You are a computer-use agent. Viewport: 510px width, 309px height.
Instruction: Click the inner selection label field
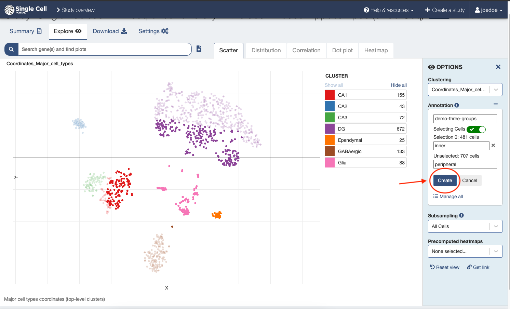click(461, 146)
